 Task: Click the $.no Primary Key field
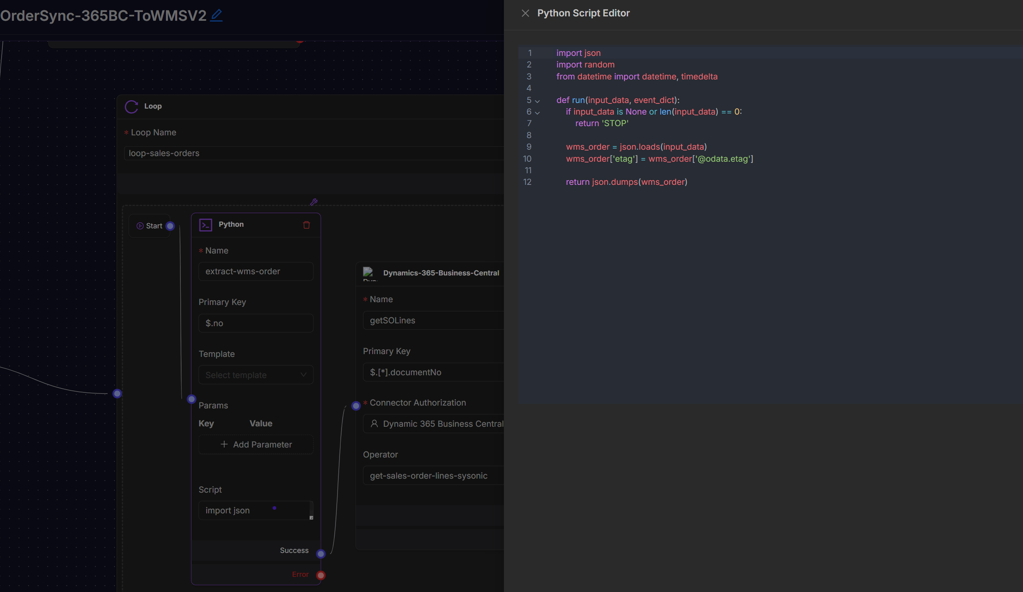256,323
